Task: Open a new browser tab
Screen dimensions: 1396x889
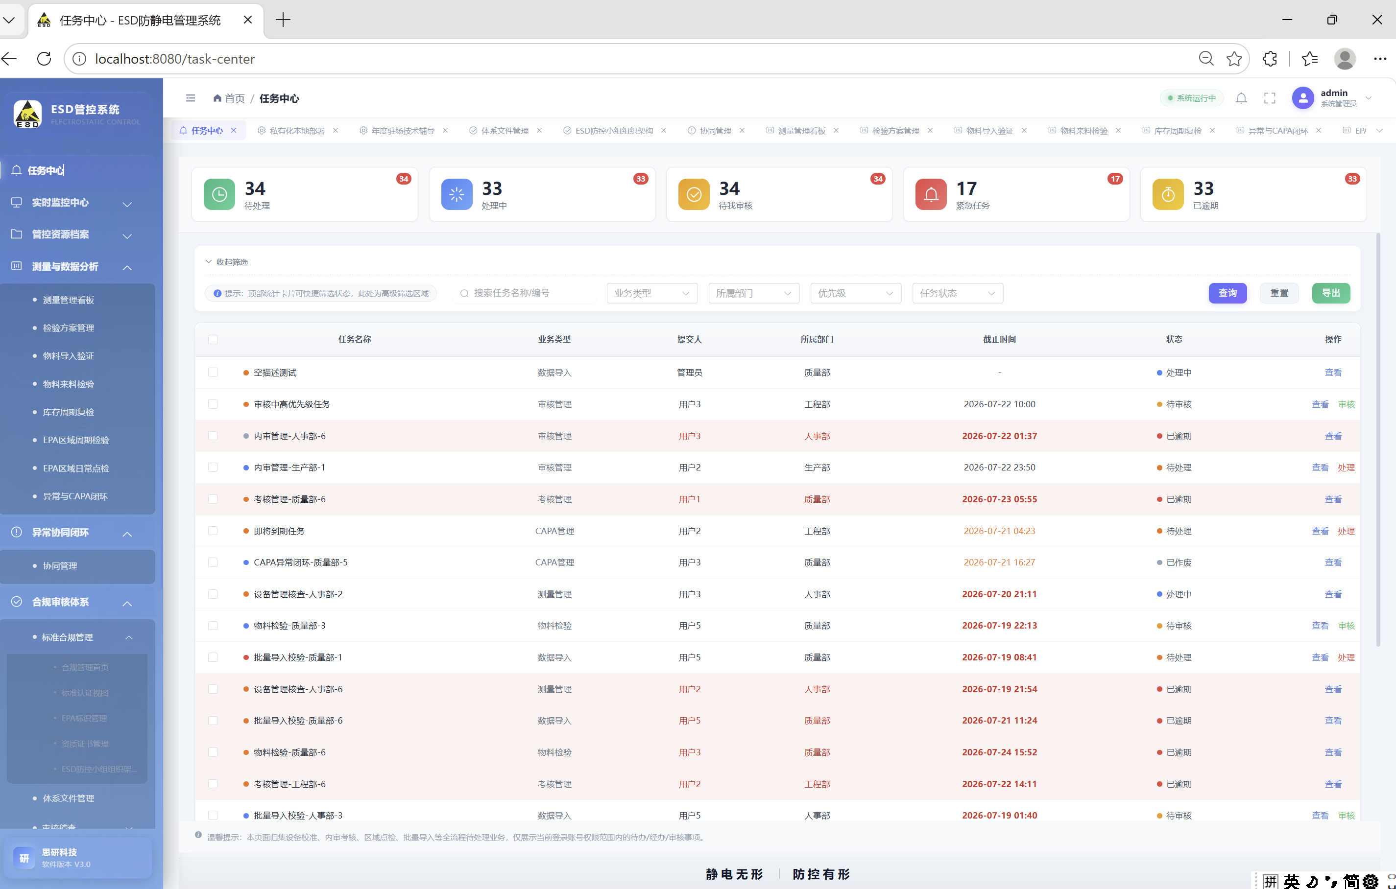Action: pos(283,20)
